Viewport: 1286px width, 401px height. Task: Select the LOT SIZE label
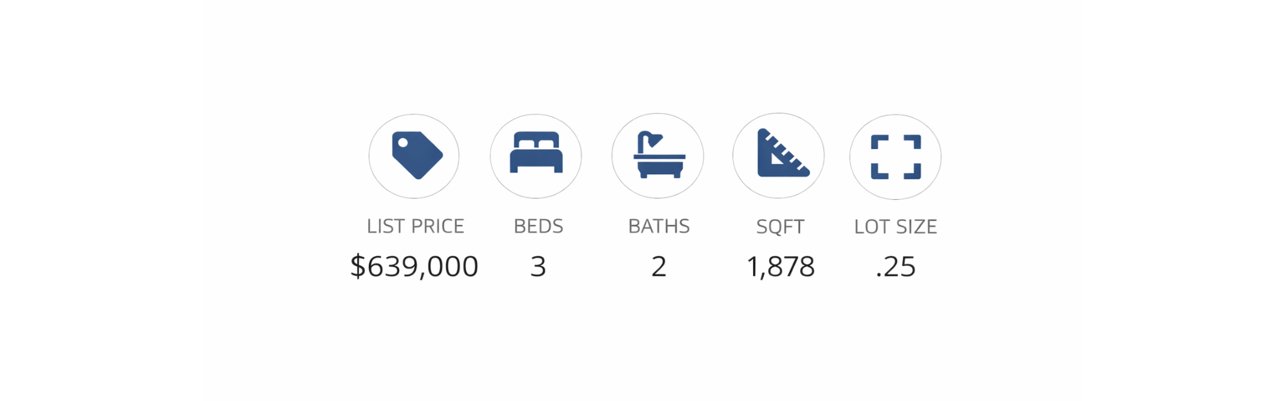(895, 227)
